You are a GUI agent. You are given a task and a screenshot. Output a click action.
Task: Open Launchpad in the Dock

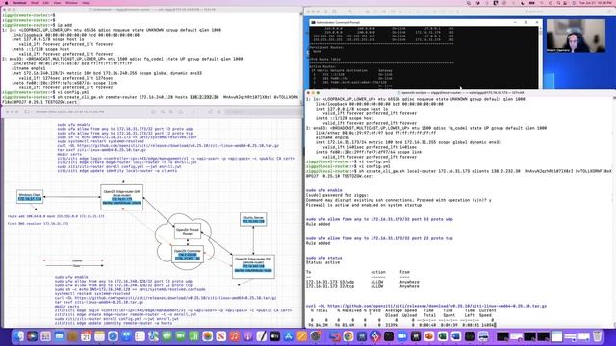[x=45, y=335]
